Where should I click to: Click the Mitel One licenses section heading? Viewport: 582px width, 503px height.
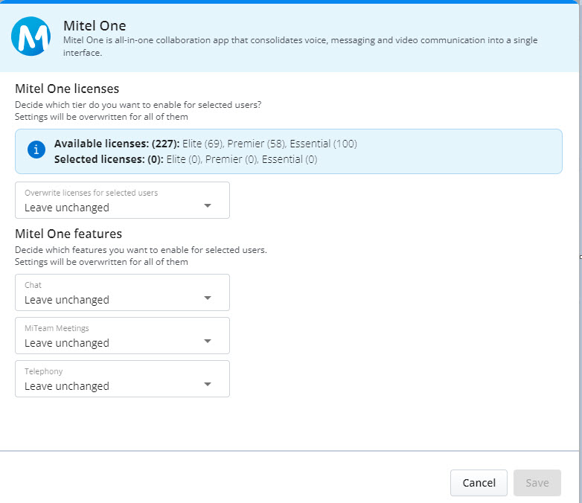point(67,89)
